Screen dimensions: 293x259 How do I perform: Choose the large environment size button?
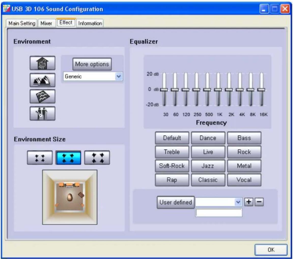pos(97,158)
